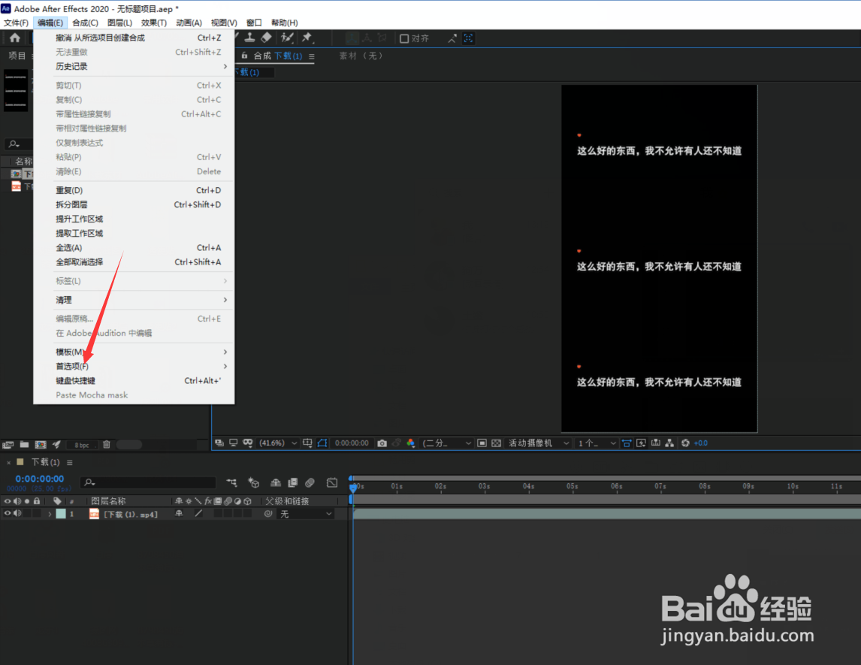Image resolution: width=861 pixels, height=665 pixels.
Task: Create a new composition icon in the Project panel
Action: coord(41,445)
